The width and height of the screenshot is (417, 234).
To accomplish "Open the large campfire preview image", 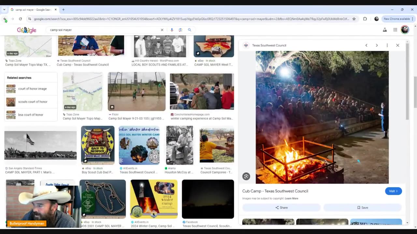I will (322, 117).
